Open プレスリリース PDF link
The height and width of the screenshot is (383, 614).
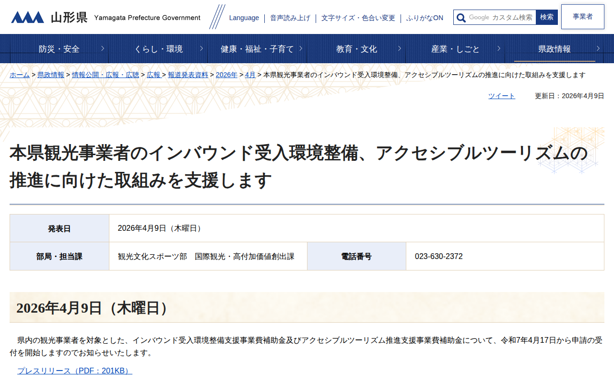75,371
